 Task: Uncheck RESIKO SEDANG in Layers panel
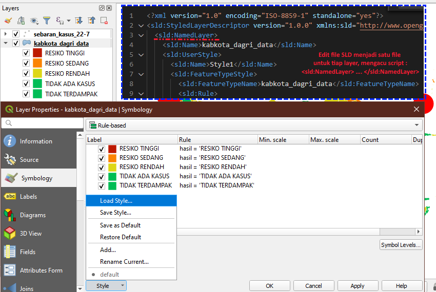(x=26, y=64)
